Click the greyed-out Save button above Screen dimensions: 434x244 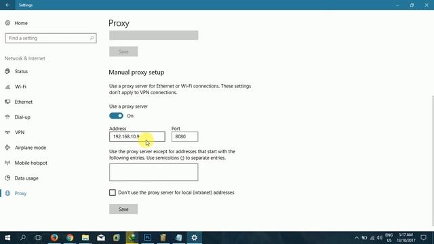[123, 52]
